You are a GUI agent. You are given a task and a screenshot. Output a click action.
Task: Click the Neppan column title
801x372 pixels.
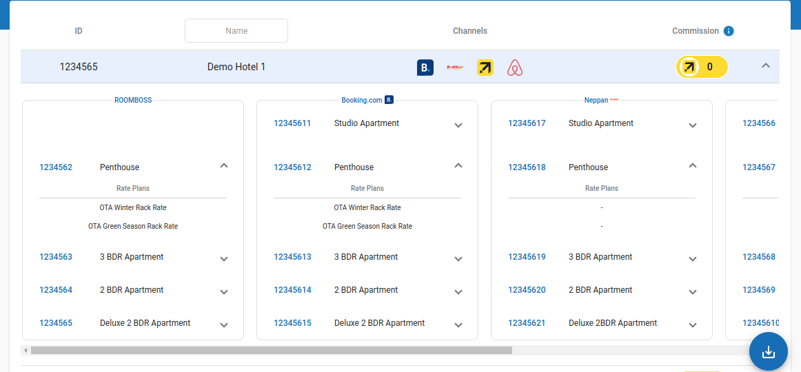[596, 100]
